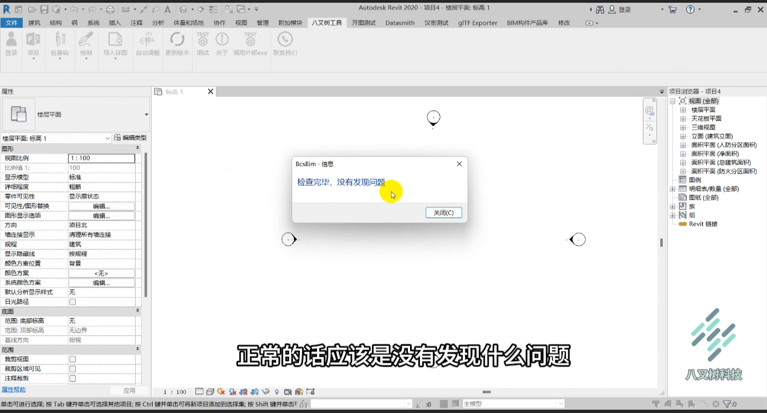Open the 文件 file menu
This screenshot has width=767, height=413.
[12, 23]
